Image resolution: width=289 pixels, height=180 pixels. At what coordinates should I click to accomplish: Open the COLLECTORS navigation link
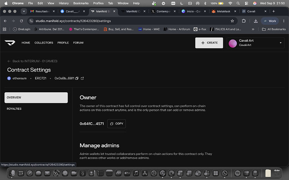(44, 43)
